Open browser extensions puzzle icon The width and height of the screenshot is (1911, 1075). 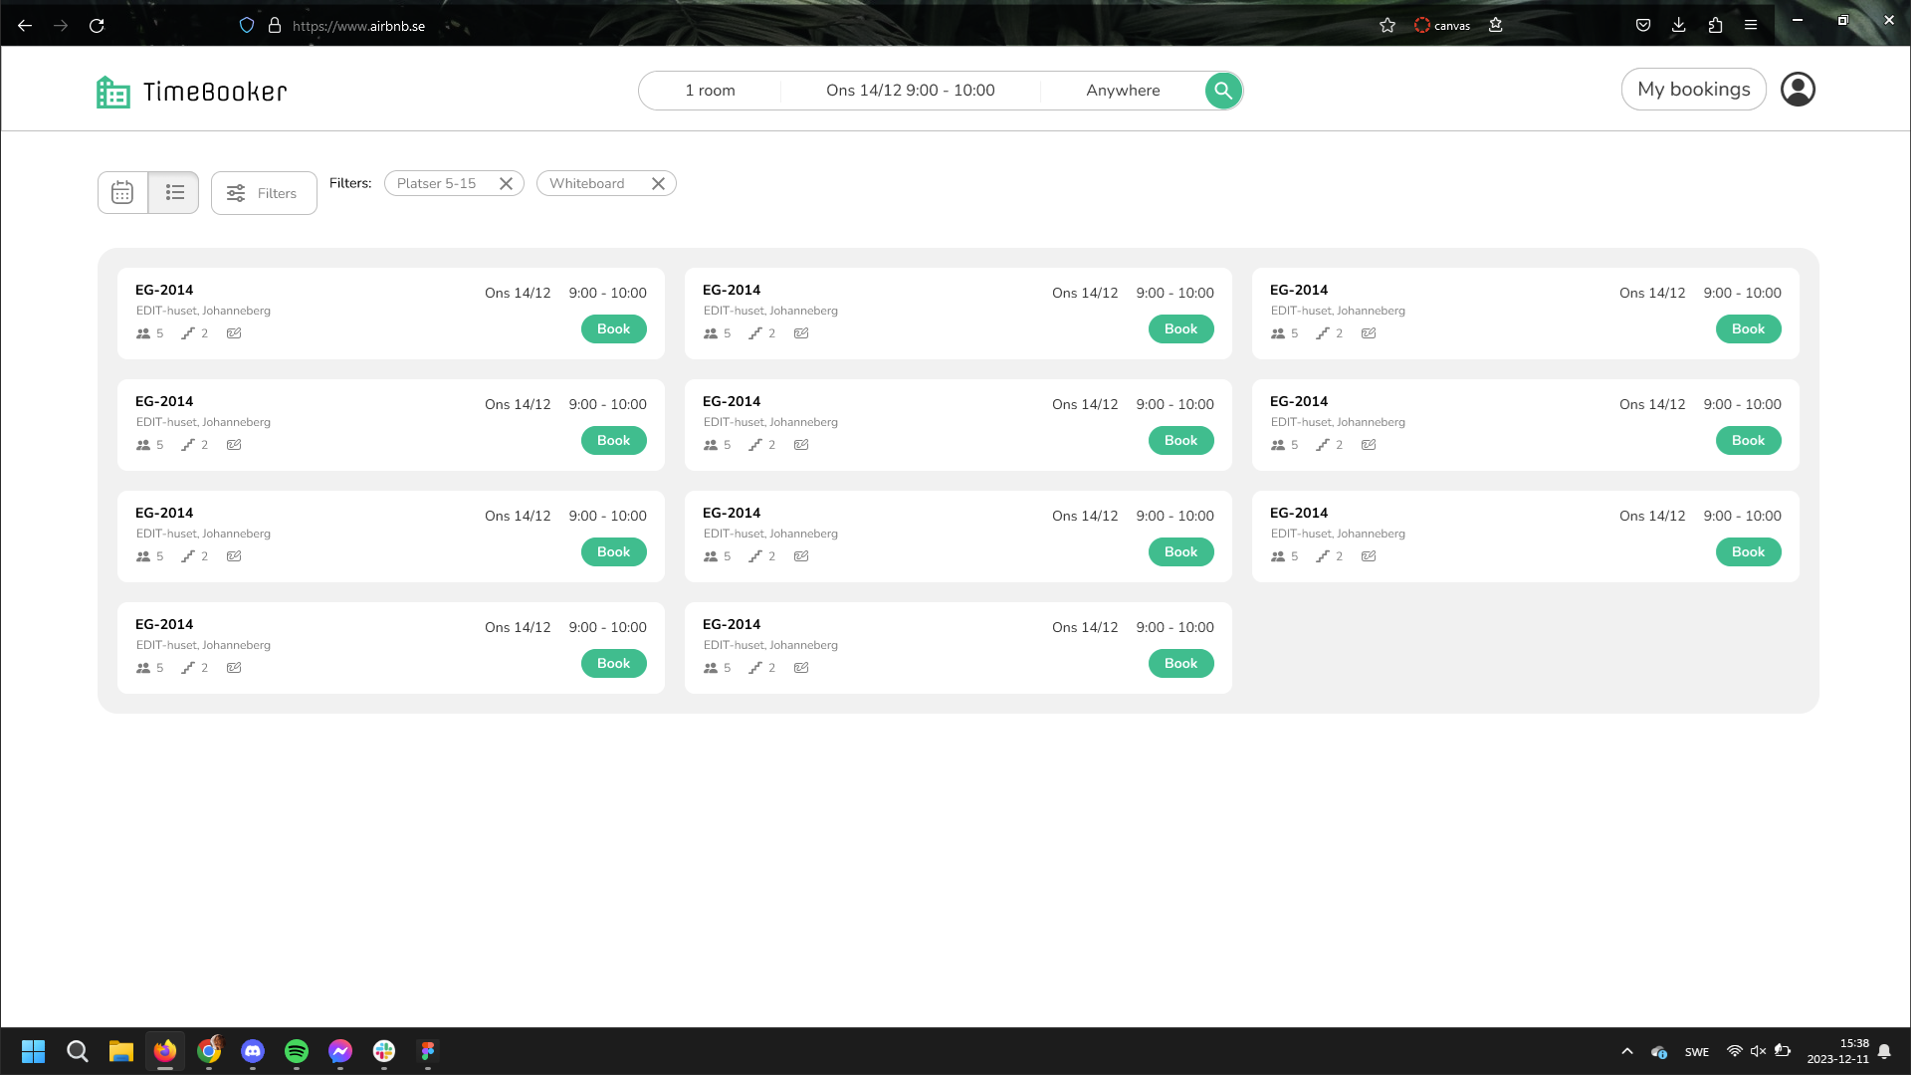1715,26
